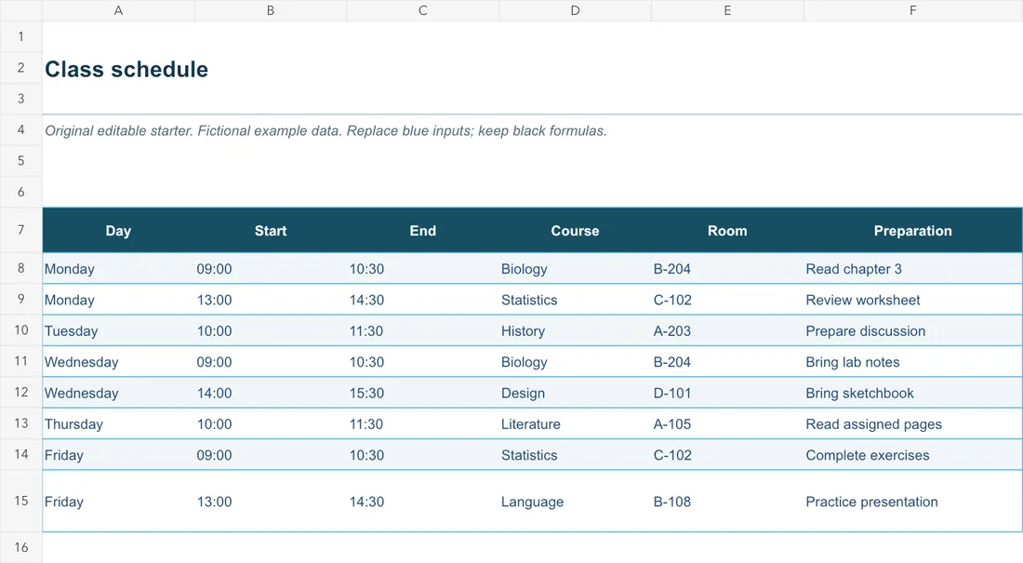Screen dimensions: 1023x563
Task: Select the History course cell
Action: 575,331
